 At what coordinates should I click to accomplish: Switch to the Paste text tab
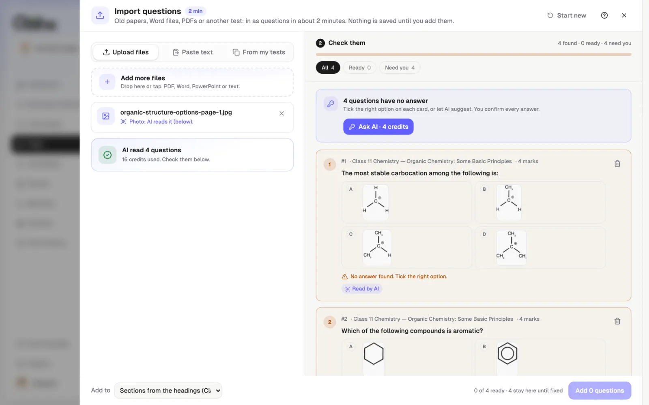tap(193, 52)
